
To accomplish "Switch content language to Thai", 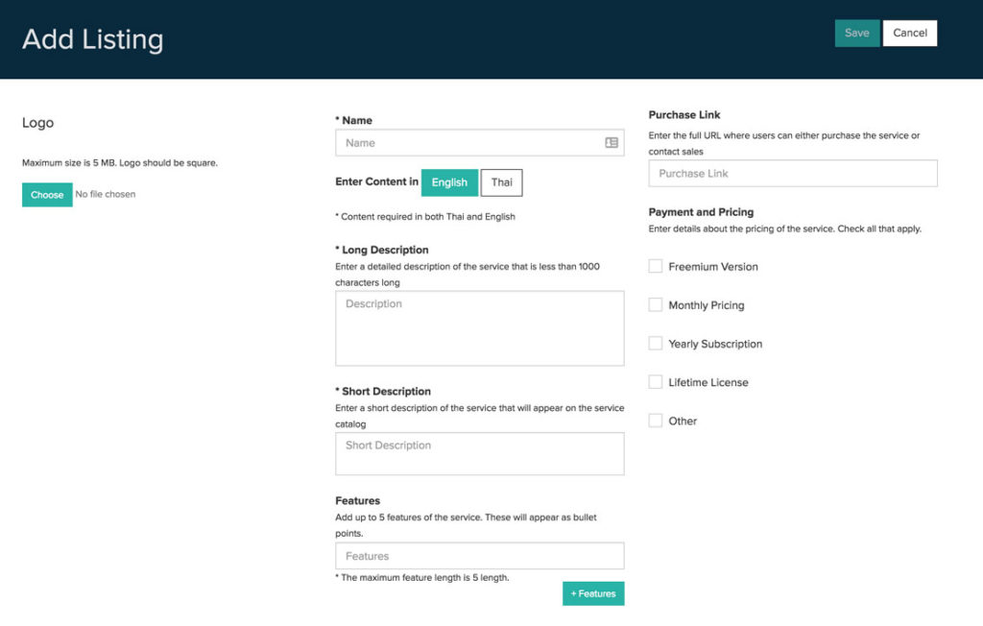I will [x=501, y=182].
